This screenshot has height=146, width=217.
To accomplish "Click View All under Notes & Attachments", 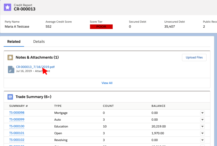I will click(107, 83).
